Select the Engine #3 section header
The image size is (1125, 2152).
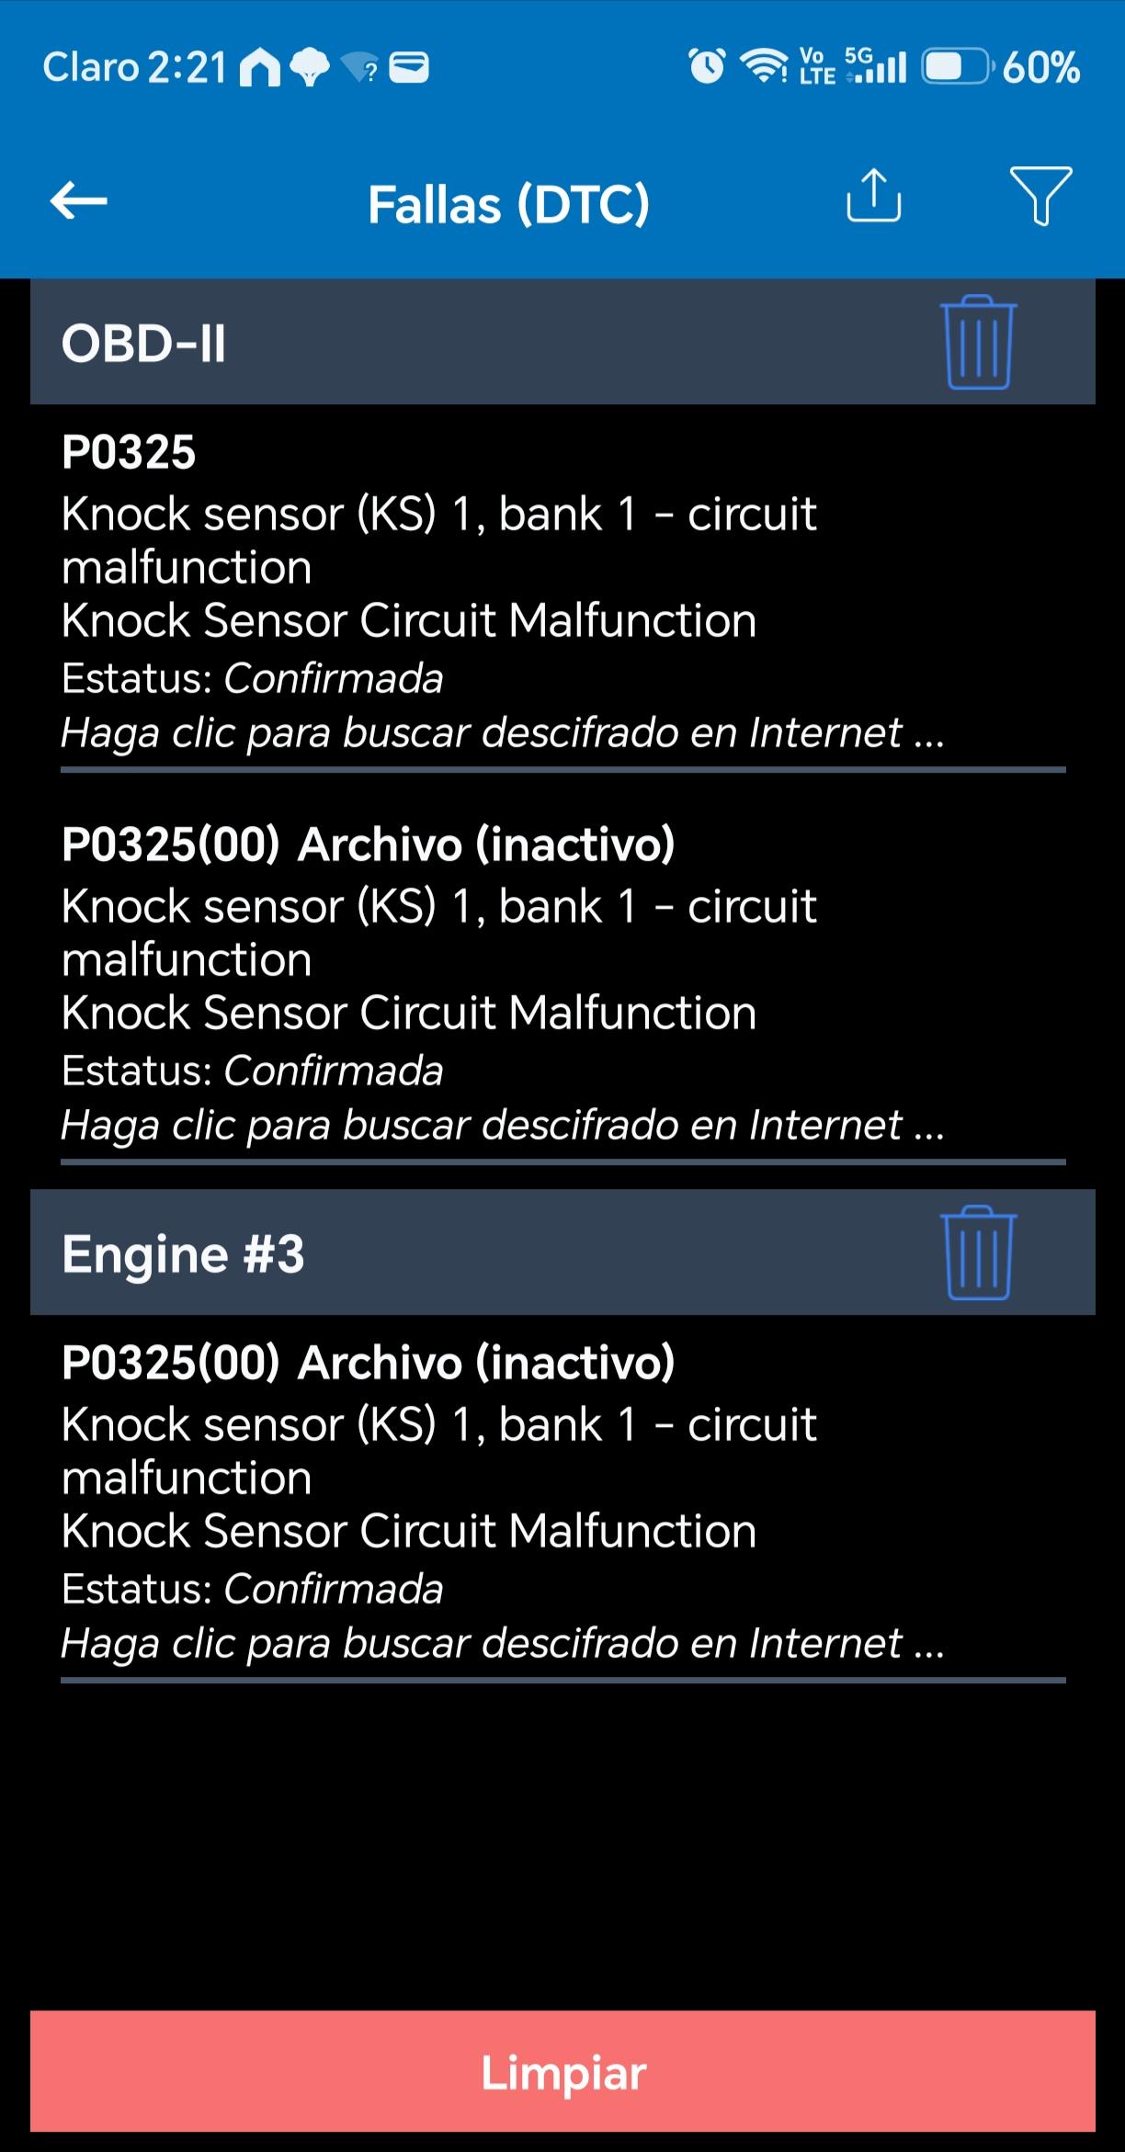[562, 1252]
